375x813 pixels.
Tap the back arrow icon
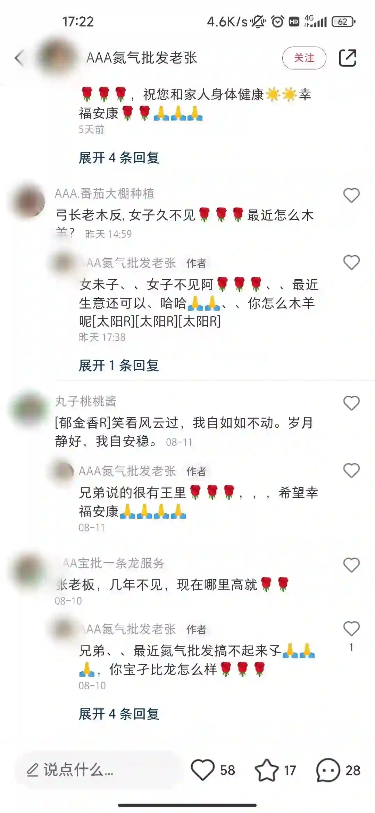(x=19, y=58)
